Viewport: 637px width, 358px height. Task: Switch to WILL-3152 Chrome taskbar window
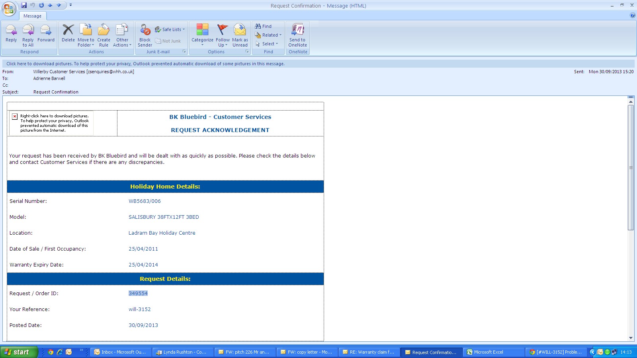tap(555, 352)
